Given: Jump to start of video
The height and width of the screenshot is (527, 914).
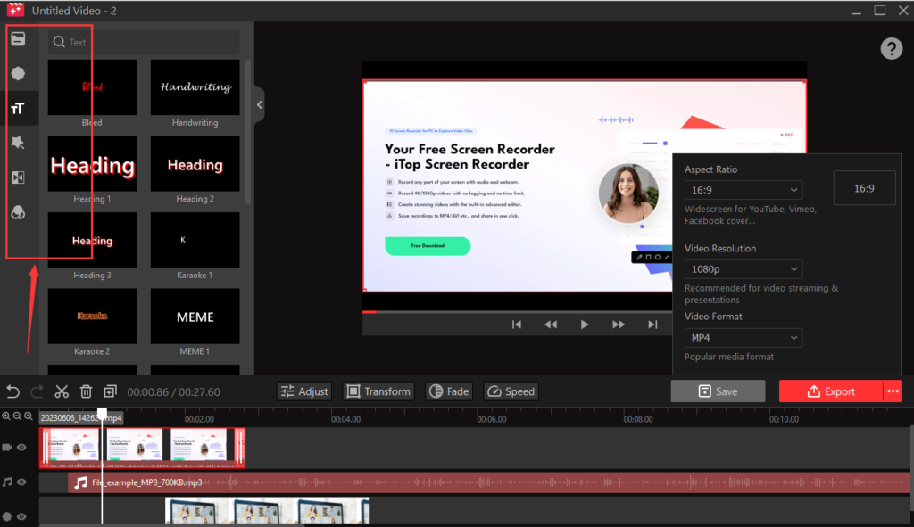Looking at the screenshot, I should tap(517, 325).
